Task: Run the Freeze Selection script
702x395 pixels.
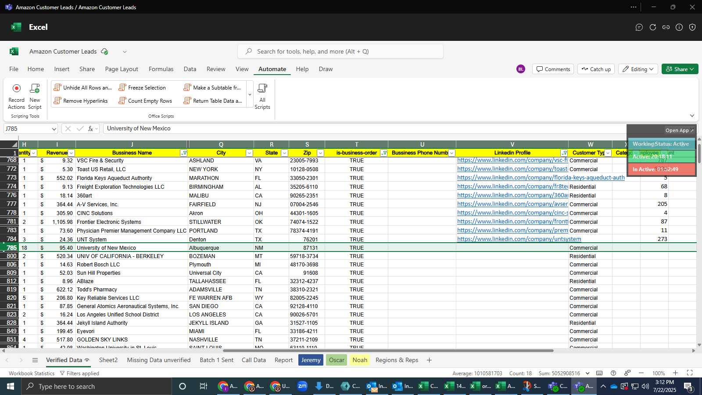Action: pyautogui.click(x=142, y=88)
